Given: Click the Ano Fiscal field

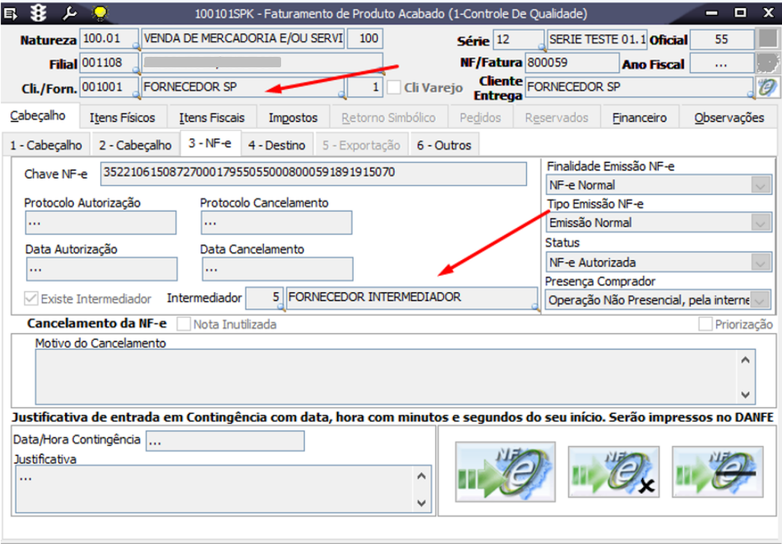Looking at the screenshot, I should click(721, 64).
